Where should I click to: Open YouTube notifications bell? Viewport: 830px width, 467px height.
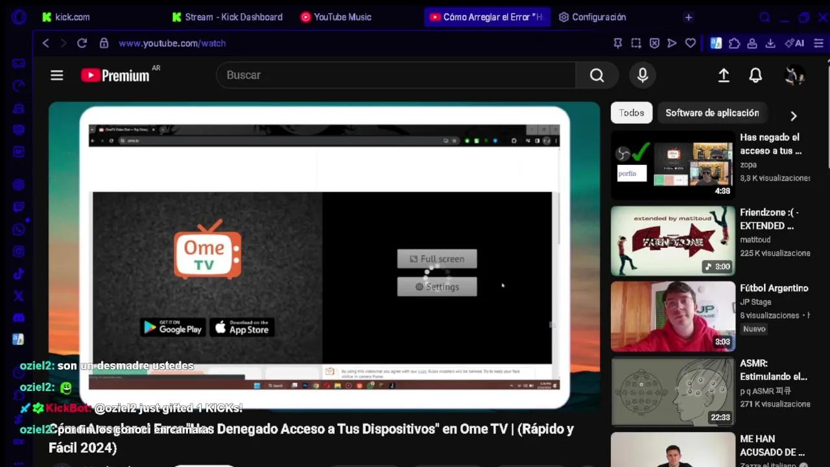(755, 75)
